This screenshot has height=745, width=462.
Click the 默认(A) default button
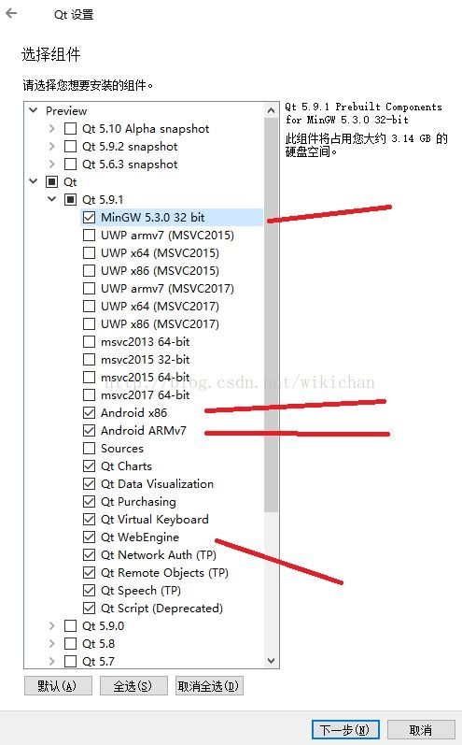point(58,686)
